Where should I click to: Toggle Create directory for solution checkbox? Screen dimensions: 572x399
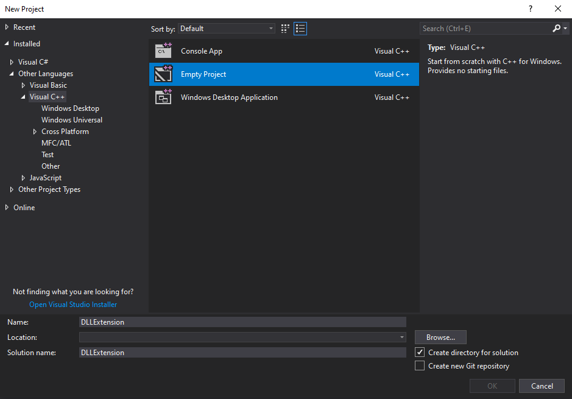(x=420, y=352)
